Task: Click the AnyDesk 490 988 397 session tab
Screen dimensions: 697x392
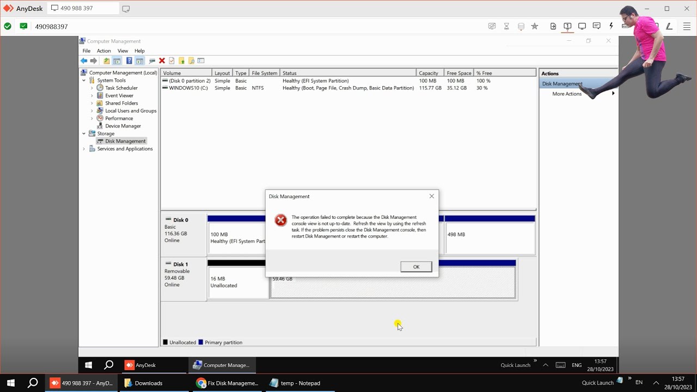Action: [83, 8]
